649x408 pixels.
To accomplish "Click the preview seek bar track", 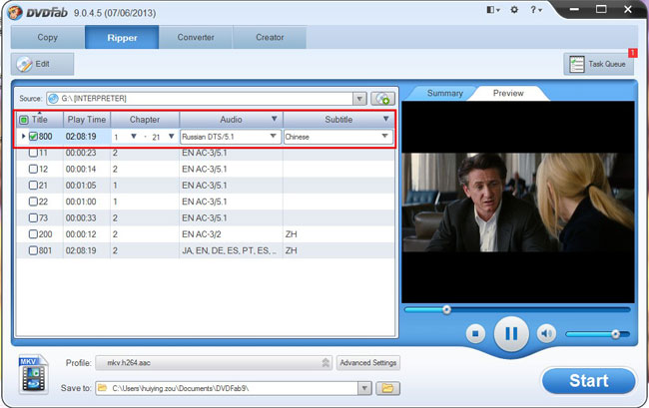I will point(517,309).
